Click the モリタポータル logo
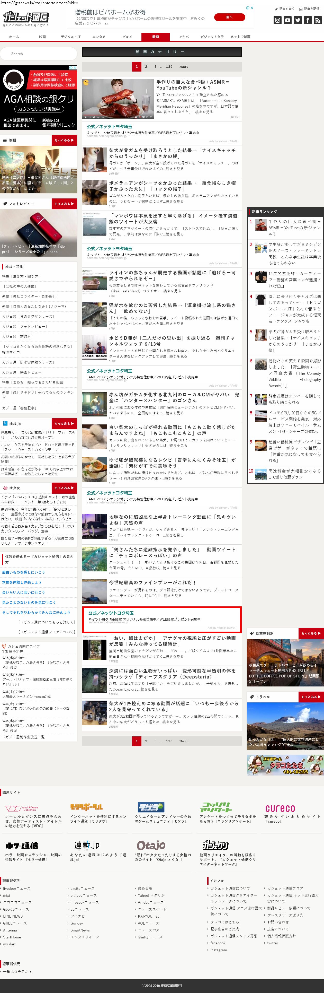This screenshot has width=324, height=993. pos(86,807)
